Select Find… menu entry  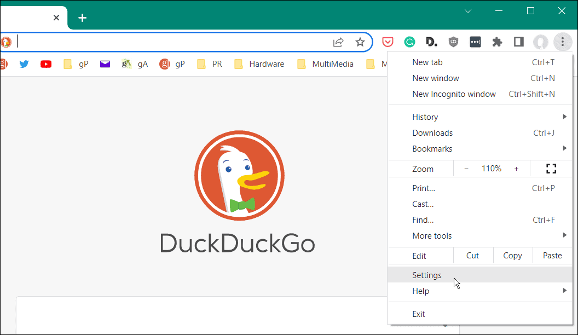(480, 220)
